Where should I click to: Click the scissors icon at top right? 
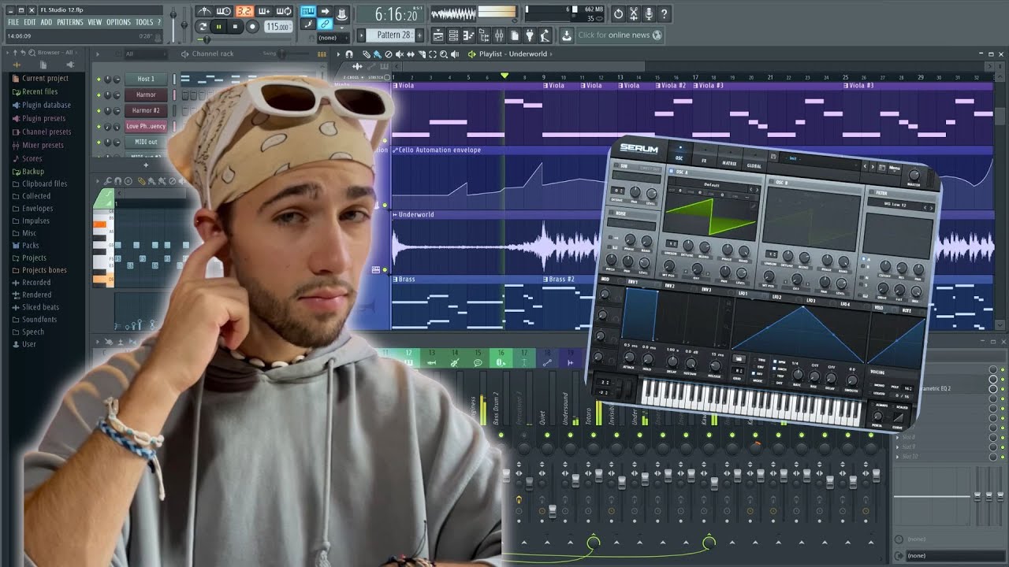tap(633, 14)
